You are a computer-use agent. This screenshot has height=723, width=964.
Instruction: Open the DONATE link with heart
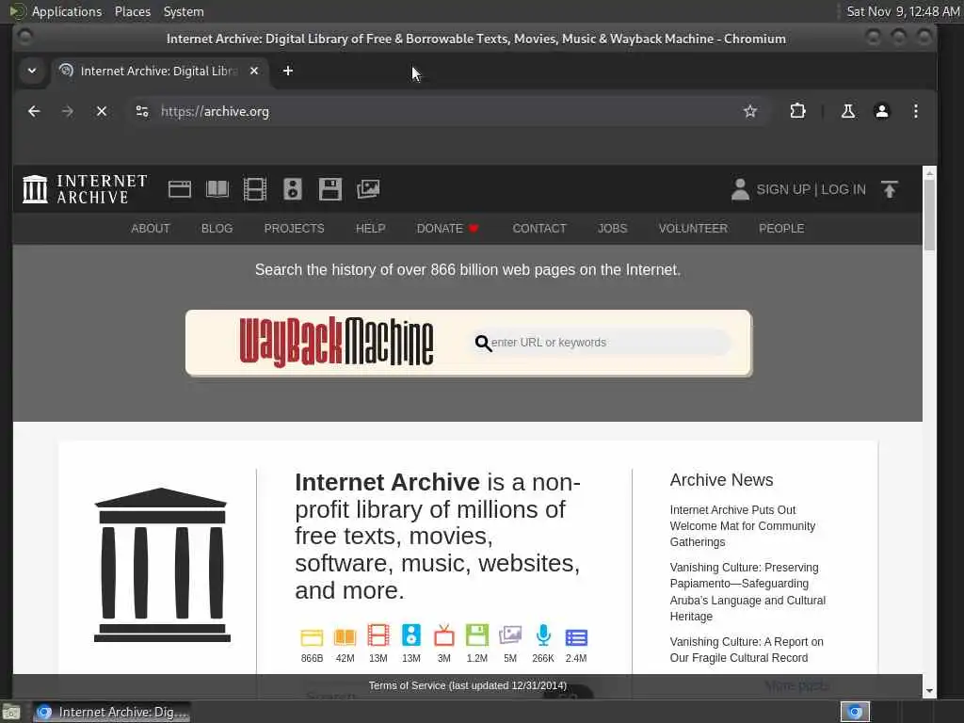447,228
